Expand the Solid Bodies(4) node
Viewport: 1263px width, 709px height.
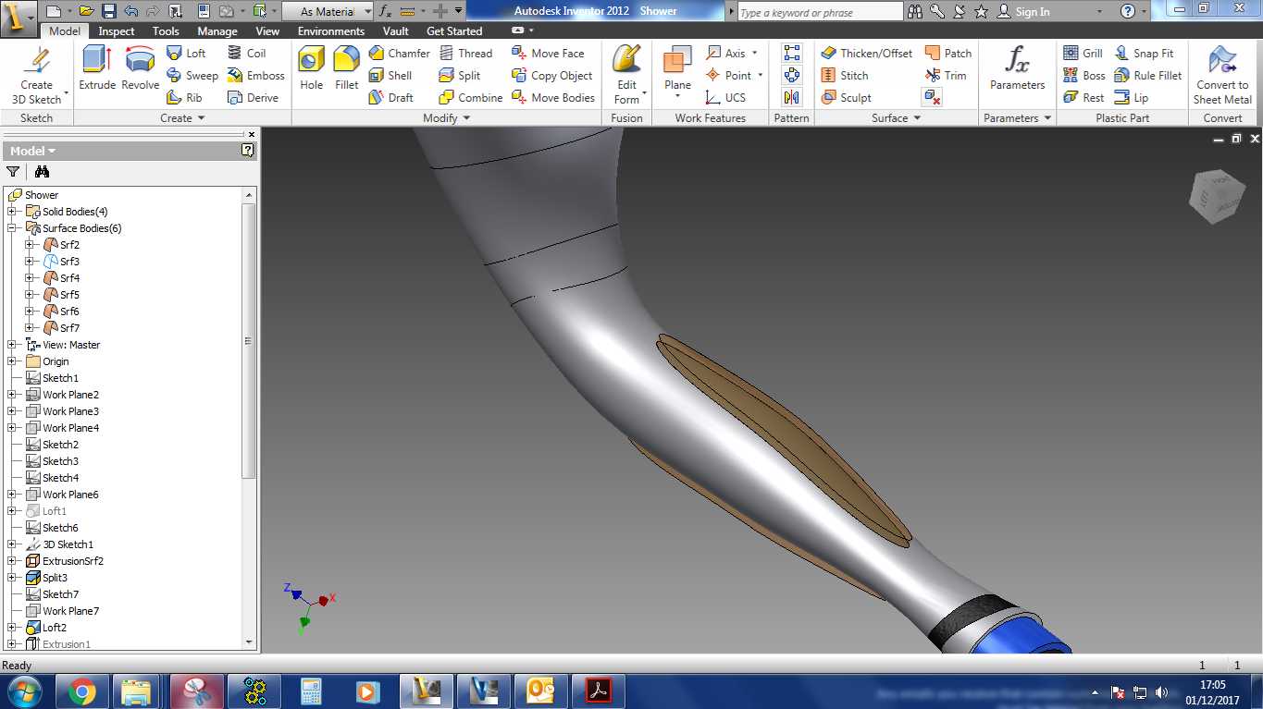[13, 212]
